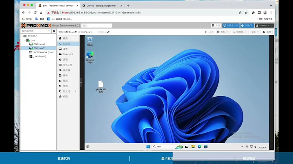293x164 pixels.
Task: Click the tree settings gear icon
Action: pos(54,31)
